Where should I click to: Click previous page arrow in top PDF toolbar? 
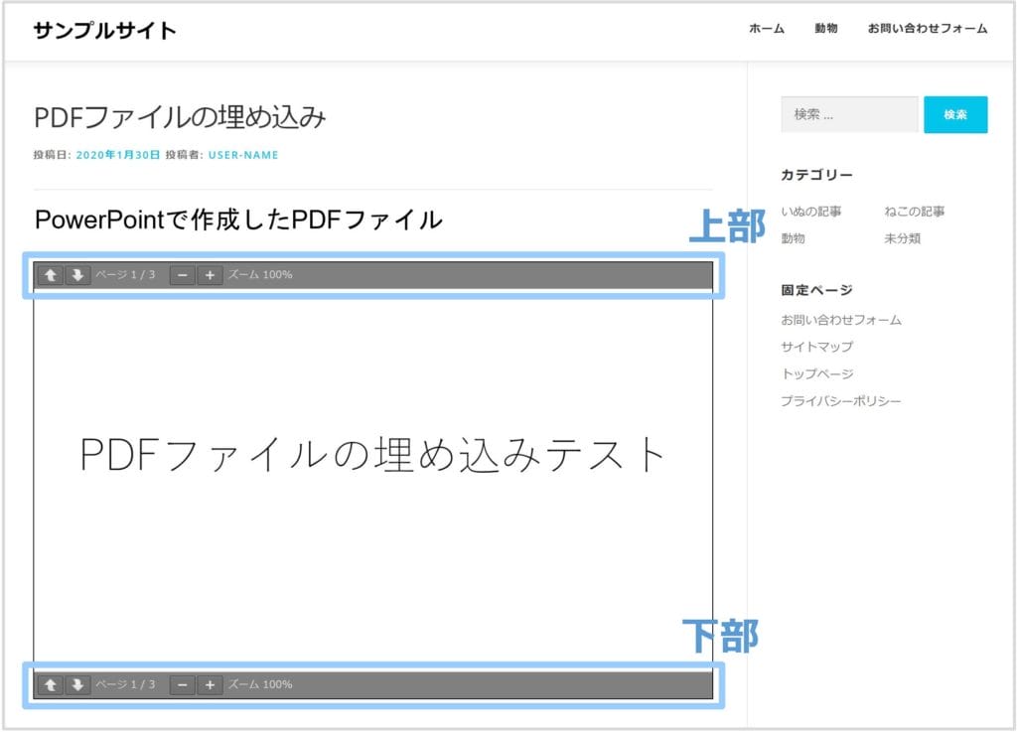click(x=51, y=275)
